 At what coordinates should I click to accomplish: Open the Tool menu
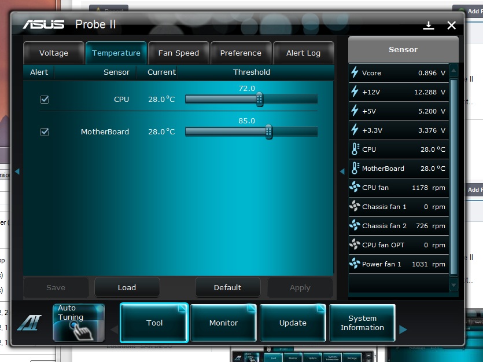(154, 323)
